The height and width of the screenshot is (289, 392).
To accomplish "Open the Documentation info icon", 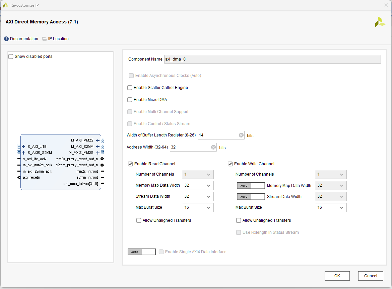I will click(x=6, y=39).
